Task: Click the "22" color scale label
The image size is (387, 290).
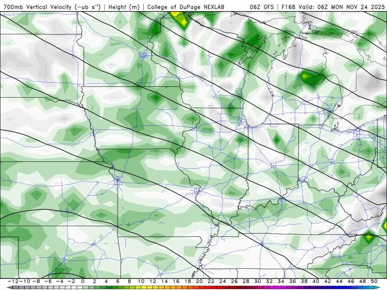Action: pos(211,281)
